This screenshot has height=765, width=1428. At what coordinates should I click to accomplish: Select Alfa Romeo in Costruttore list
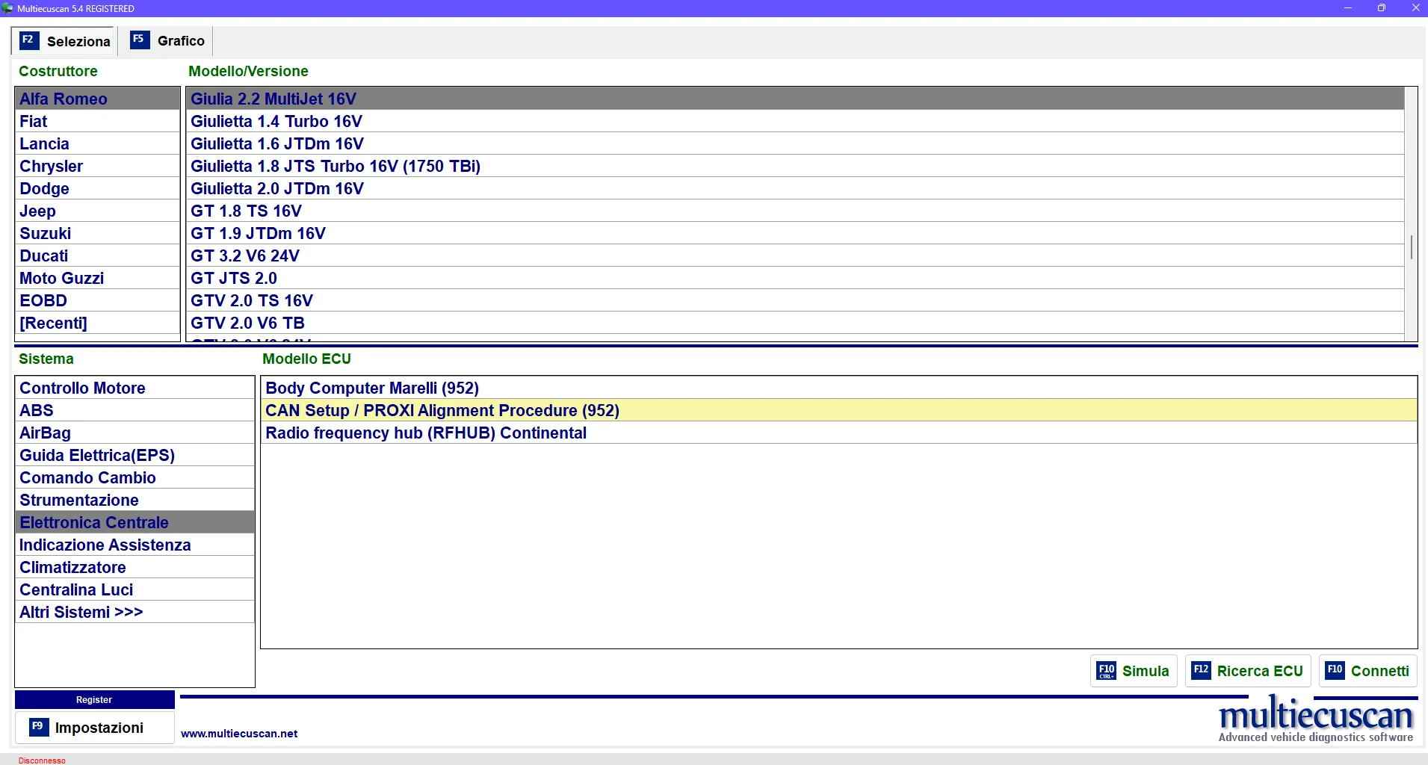click(97, 99)
